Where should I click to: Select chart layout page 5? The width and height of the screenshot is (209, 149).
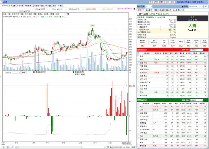tap(12, 147)
